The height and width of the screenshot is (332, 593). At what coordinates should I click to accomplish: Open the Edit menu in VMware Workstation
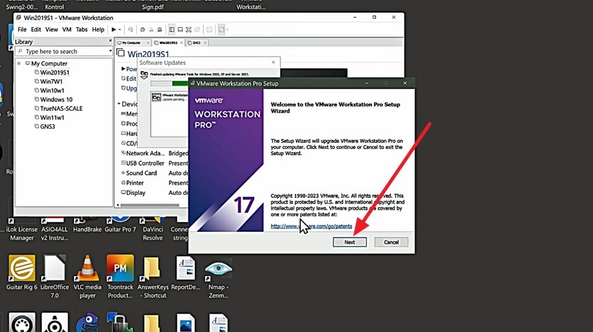[36, 29]
